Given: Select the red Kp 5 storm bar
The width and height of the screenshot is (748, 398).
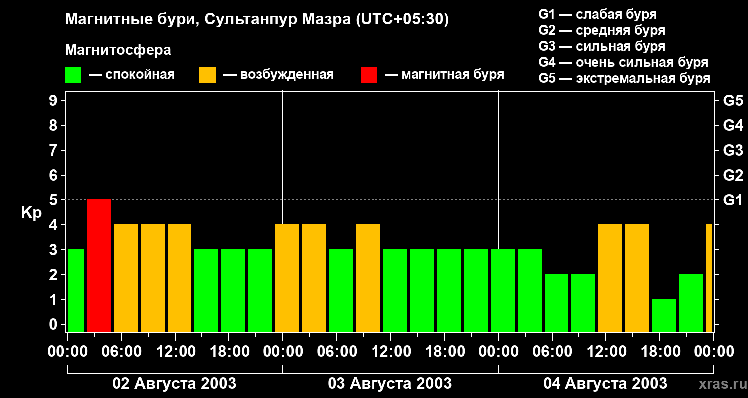Looking at the screenshot, I should point(99,266).
